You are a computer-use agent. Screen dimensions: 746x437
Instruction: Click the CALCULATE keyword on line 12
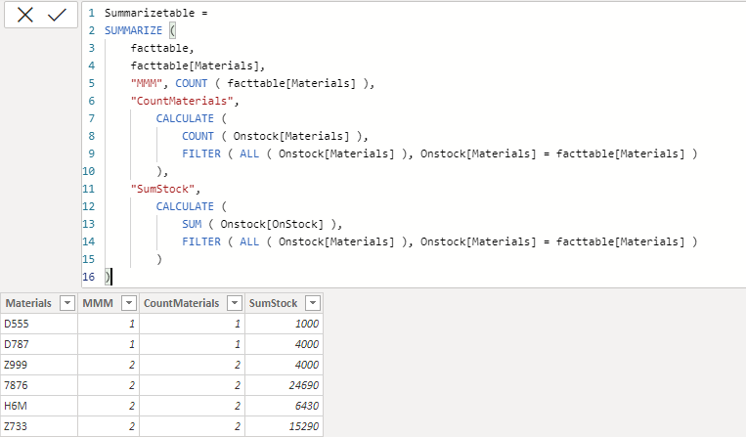pos(185,206)
